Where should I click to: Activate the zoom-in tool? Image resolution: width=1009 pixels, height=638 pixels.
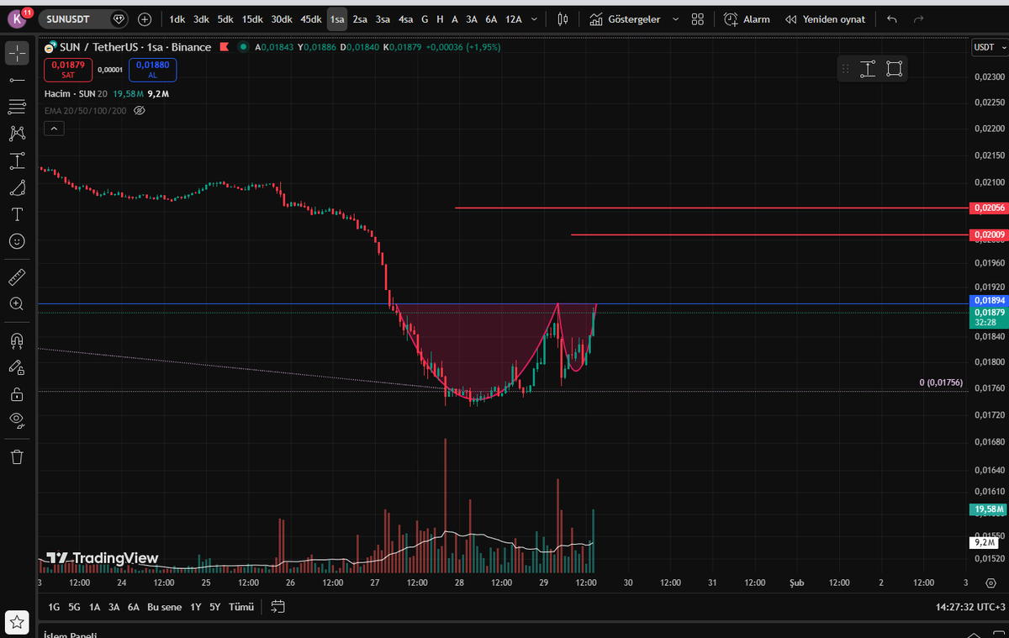pyautogui.click(x=17, y=303)
